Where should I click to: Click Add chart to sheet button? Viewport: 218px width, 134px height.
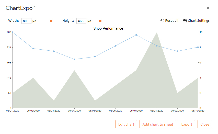point(158,124)
